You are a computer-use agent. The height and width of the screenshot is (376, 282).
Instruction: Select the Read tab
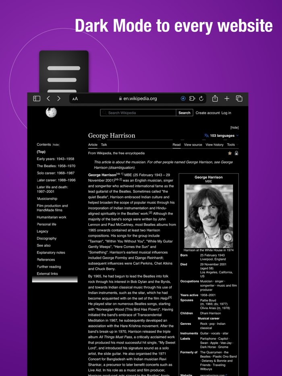tap(176, 145)
